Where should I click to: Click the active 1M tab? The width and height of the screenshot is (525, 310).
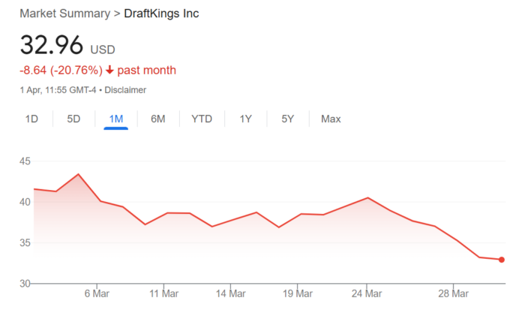pos(115,119)
